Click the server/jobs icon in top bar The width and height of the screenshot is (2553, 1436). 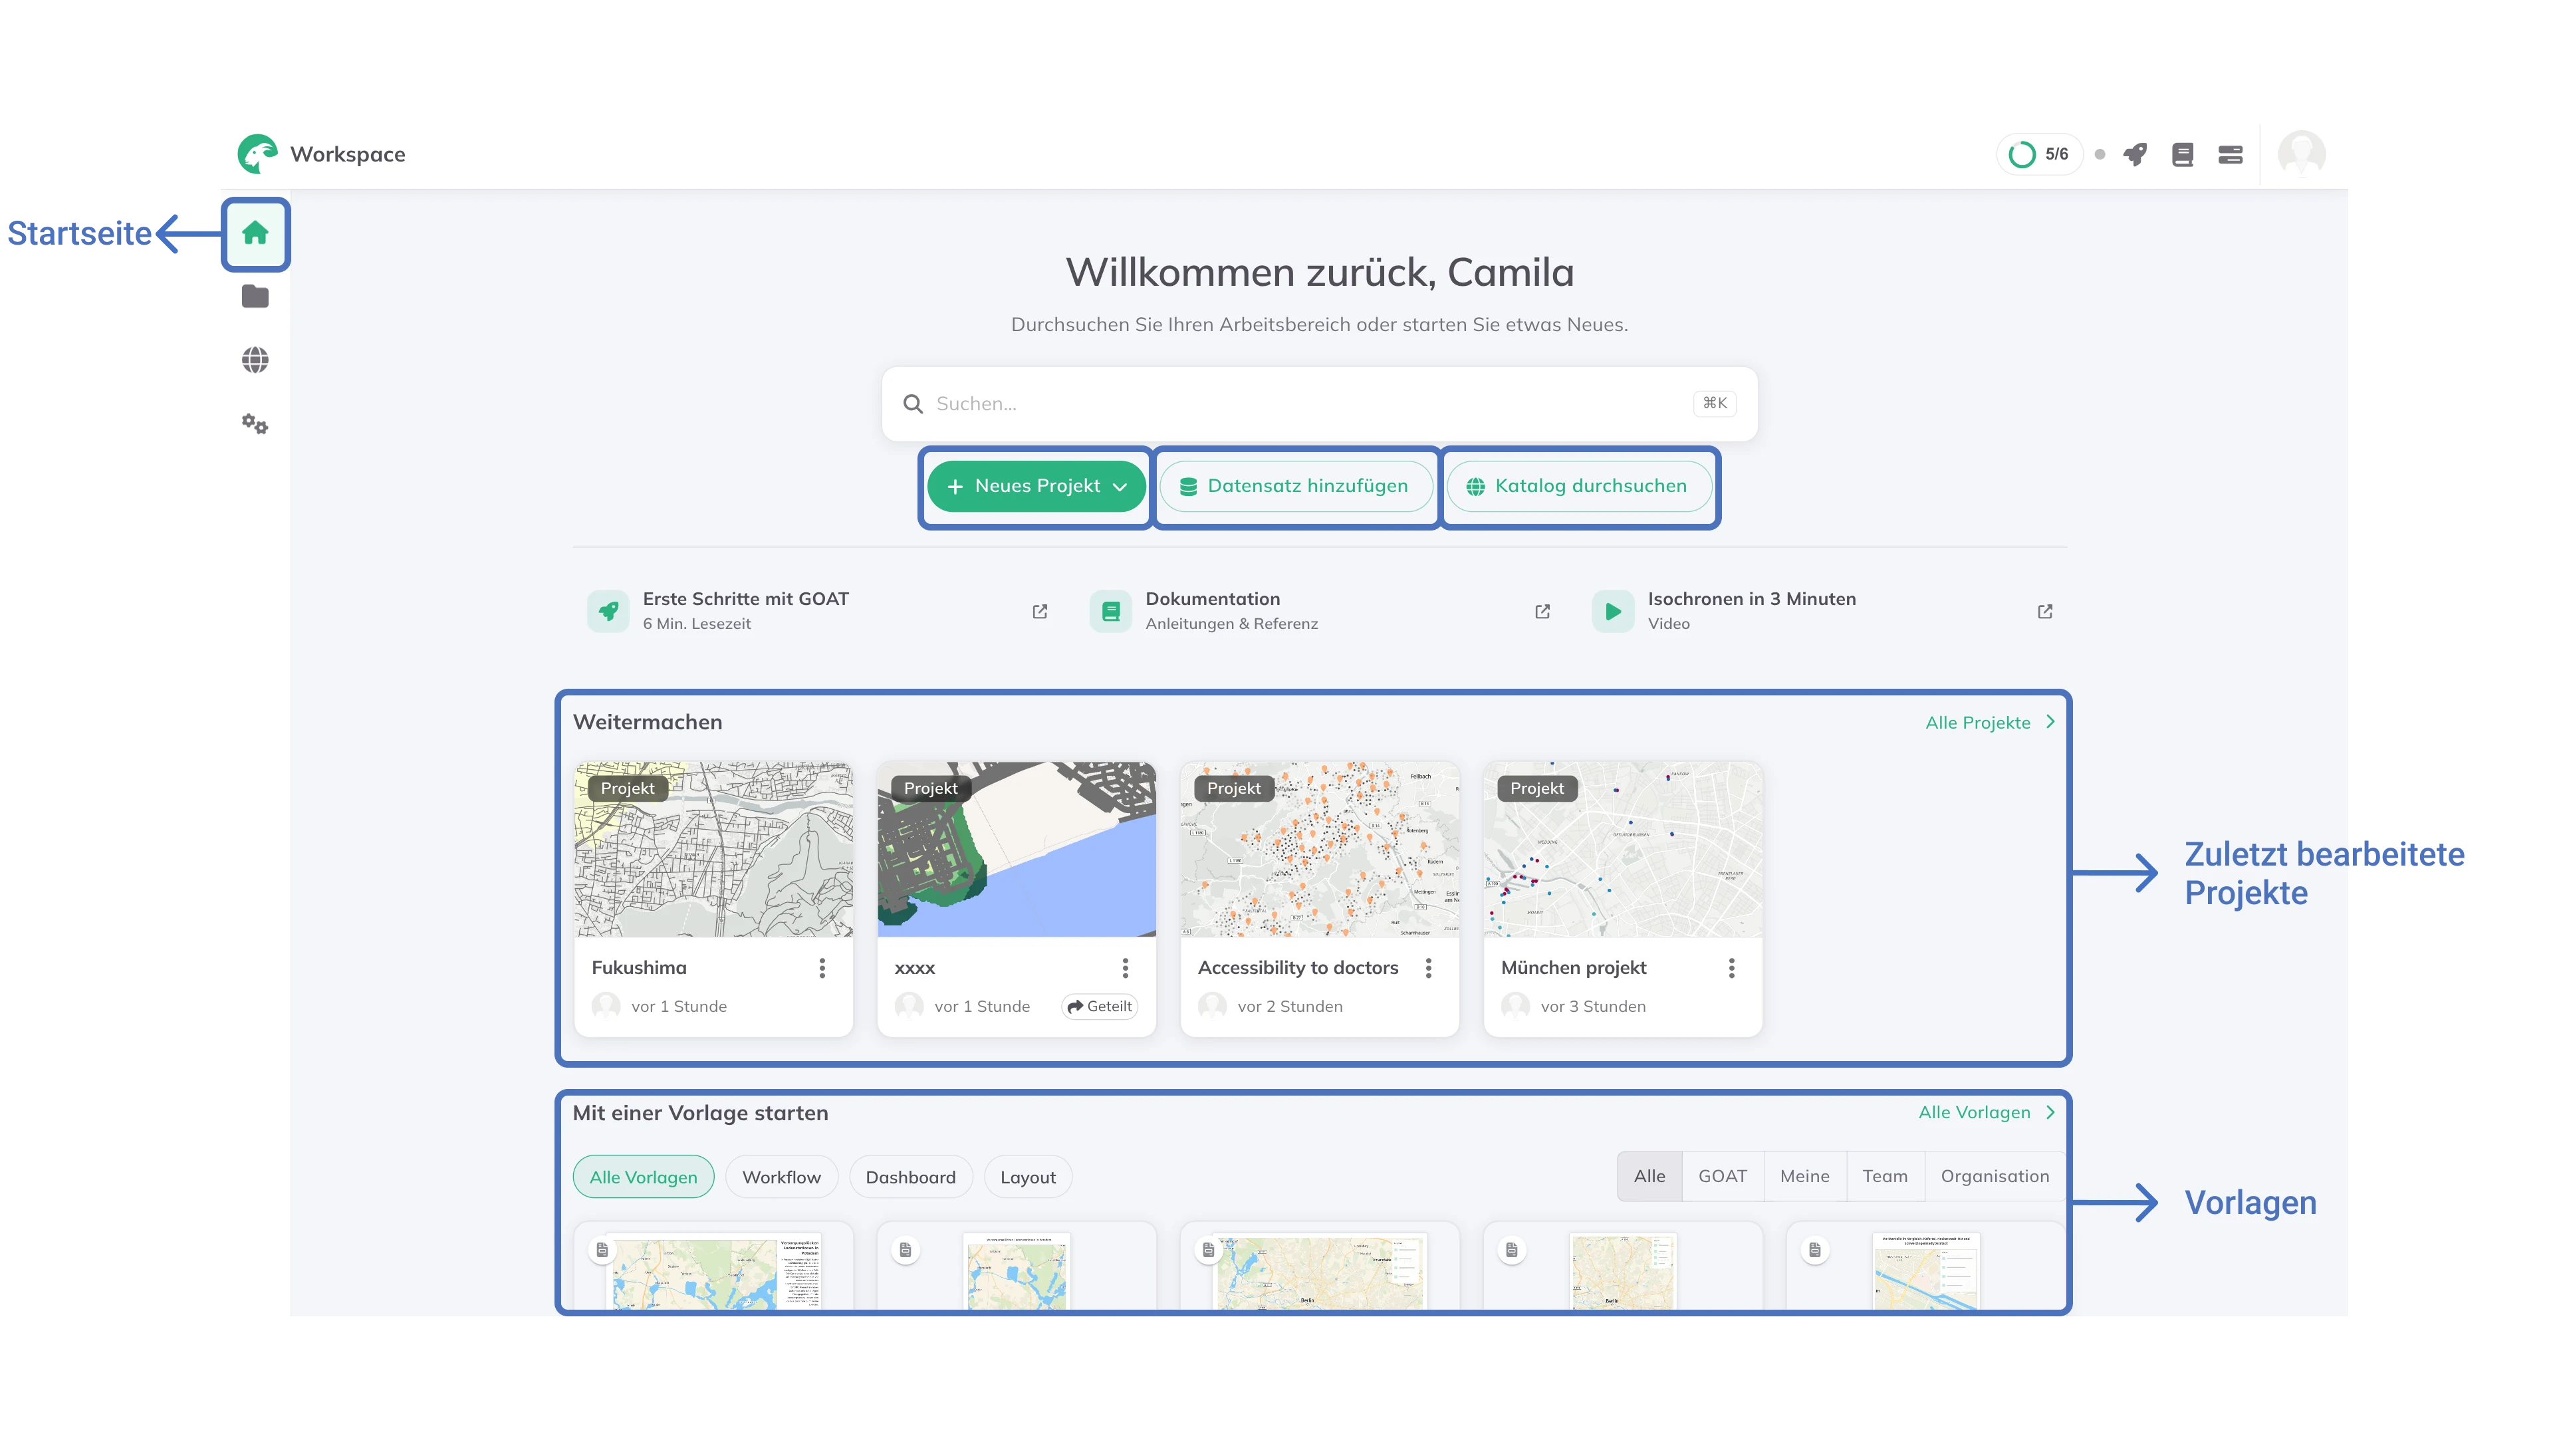coord(2230,155)
